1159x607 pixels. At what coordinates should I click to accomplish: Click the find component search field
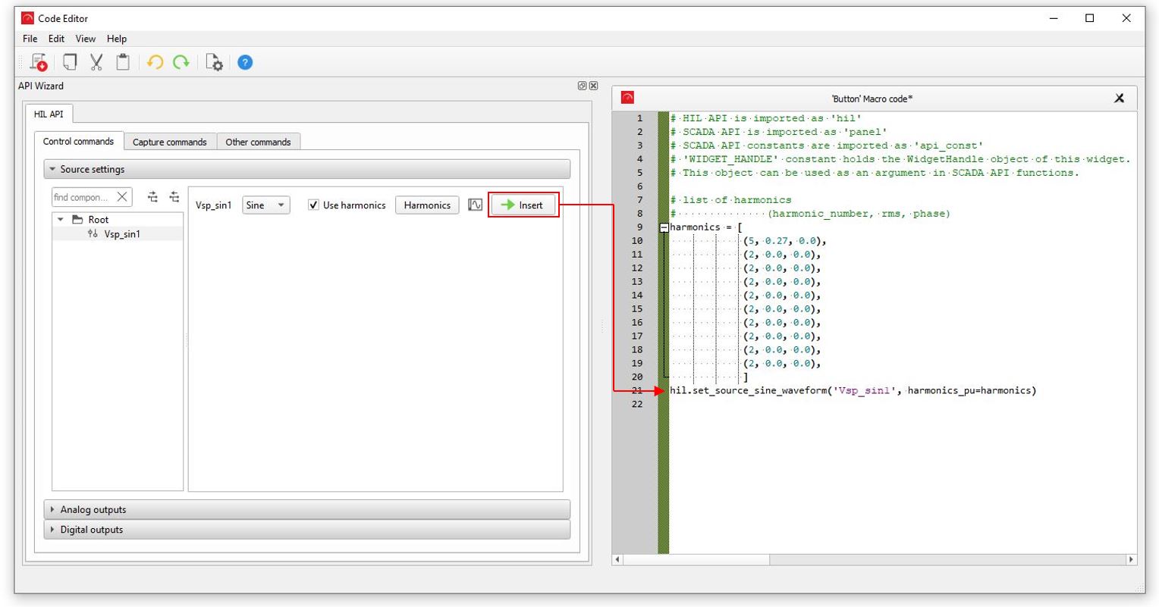[82, 197]
